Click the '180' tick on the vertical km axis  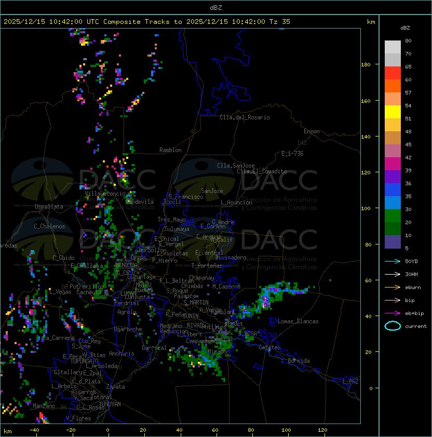pyautogui.click(x=366, y=65)
